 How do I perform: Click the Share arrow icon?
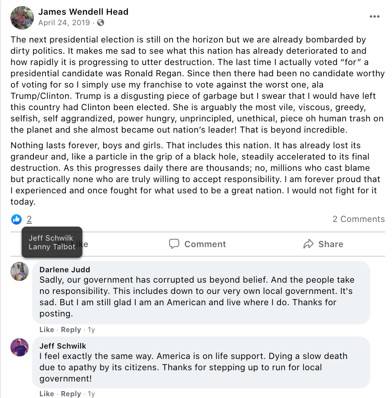pyautogui.click(x=308, y=244)
